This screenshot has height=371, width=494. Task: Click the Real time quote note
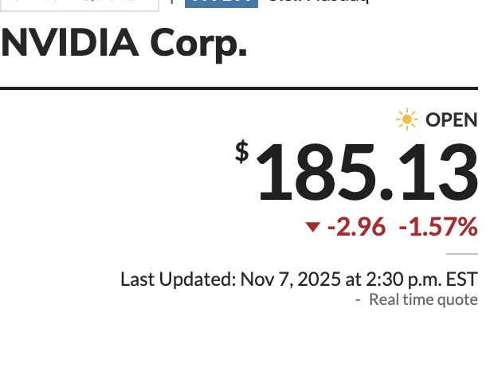tap(423, 299)
